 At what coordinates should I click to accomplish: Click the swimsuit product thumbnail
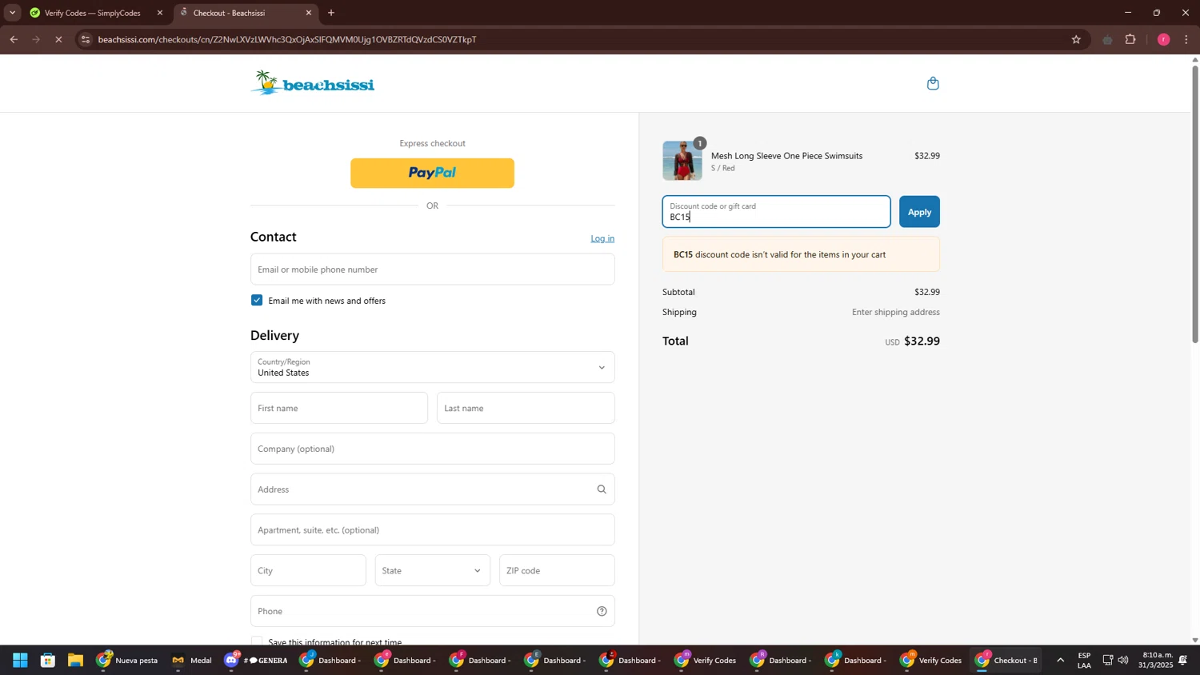(682, 161)
